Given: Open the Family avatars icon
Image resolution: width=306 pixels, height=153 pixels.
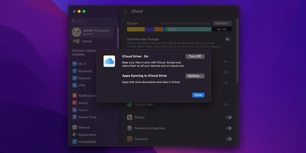Looking at the screenshot, I should [76, 41].
